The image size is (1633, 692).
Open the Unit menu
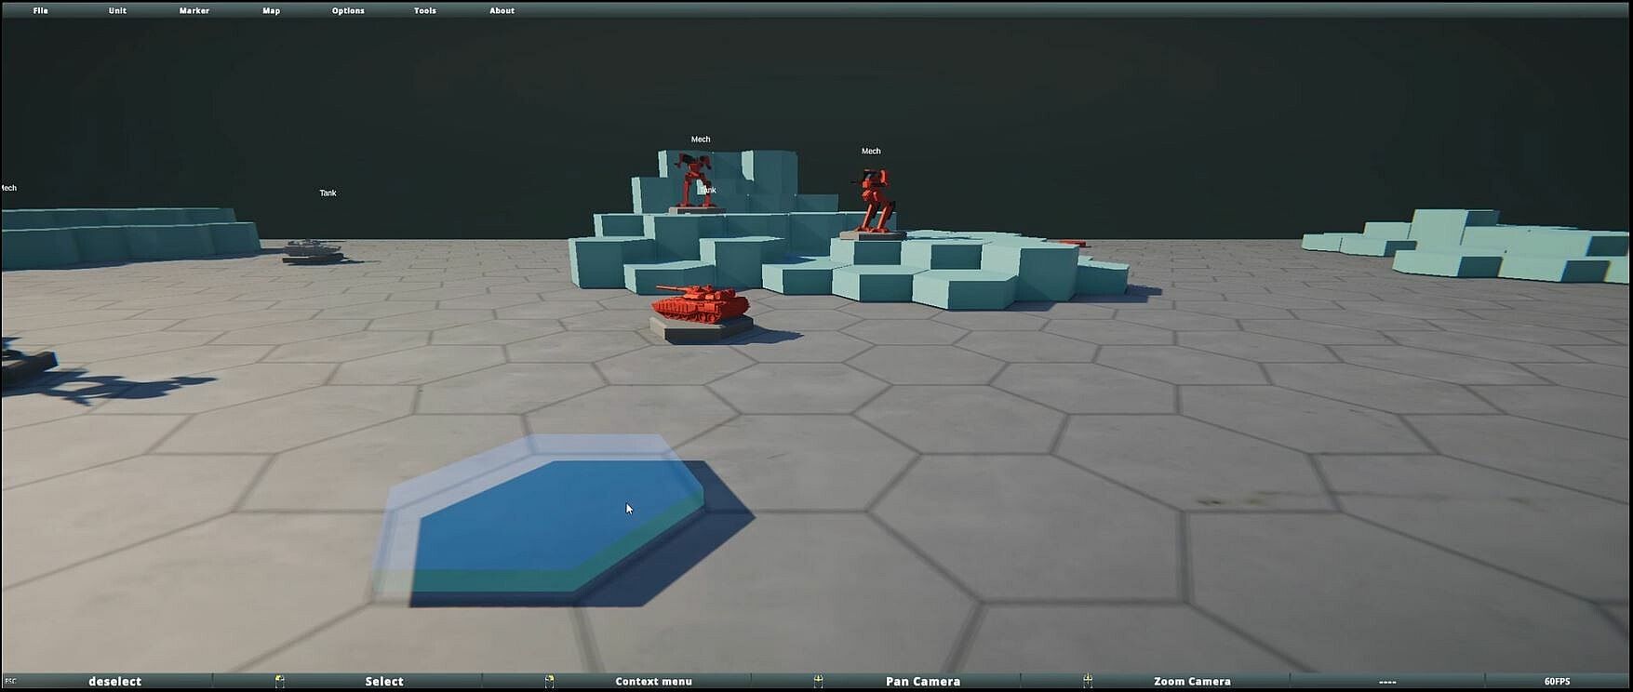117,10
